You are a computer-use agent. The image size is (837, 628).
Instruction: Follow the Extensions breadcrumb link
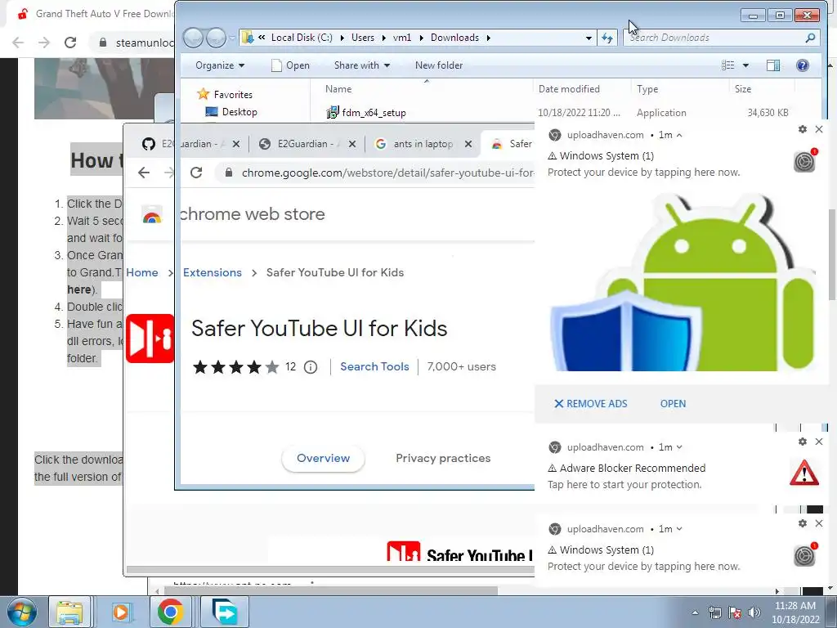[213, 272]
